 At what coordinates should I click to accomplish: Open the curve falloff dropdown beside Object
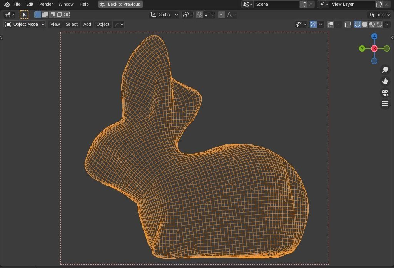[119, 24]
